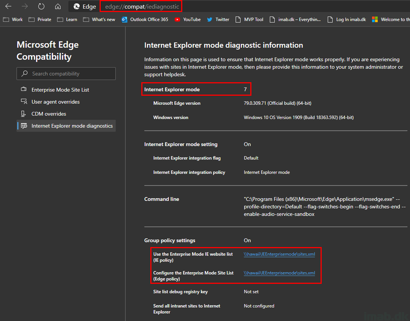Open User agent overrides page
This screenshot has width=410, height=321.
tap(55, 102)
